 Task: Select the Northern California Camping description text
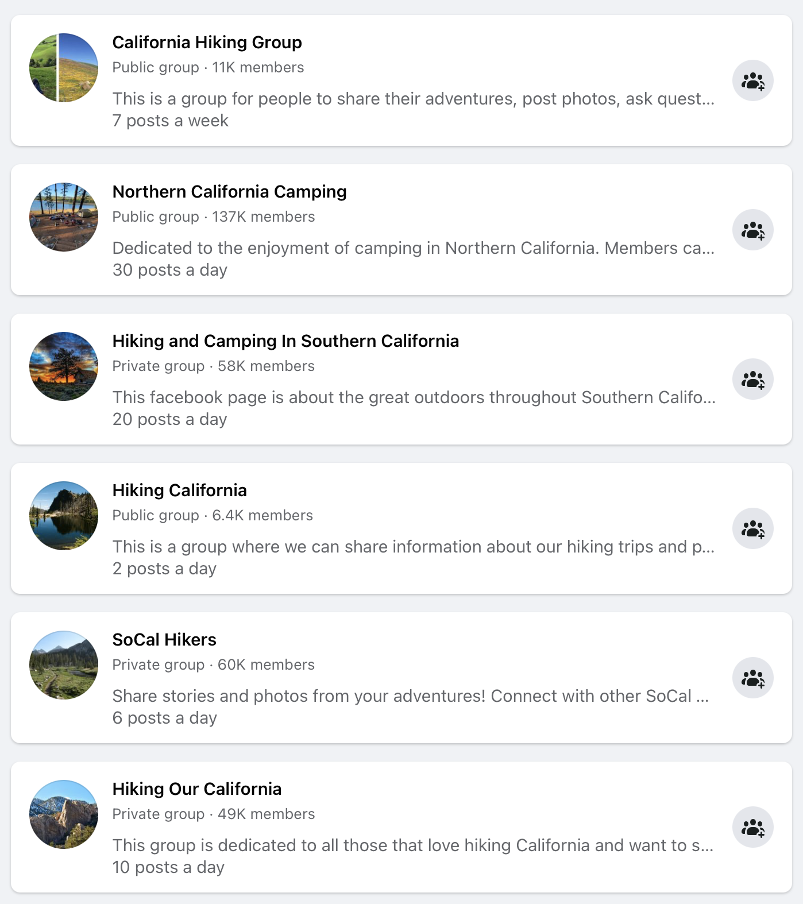pos(414,248)
